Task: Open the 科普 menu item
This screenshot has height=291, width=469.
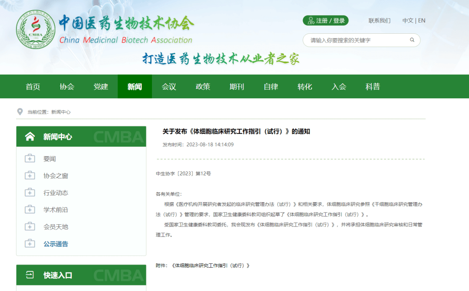Action: click(373, 87)
